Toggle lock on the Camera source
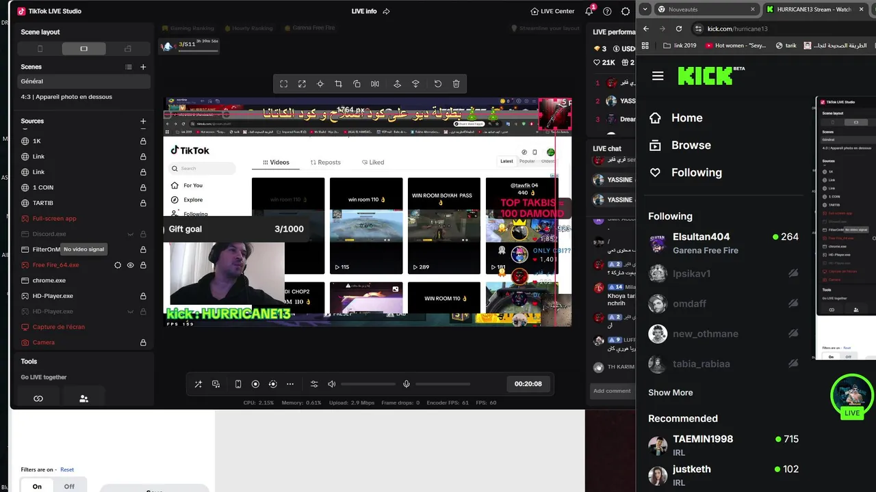The image size is (876, 492). (x=143, y=342)
